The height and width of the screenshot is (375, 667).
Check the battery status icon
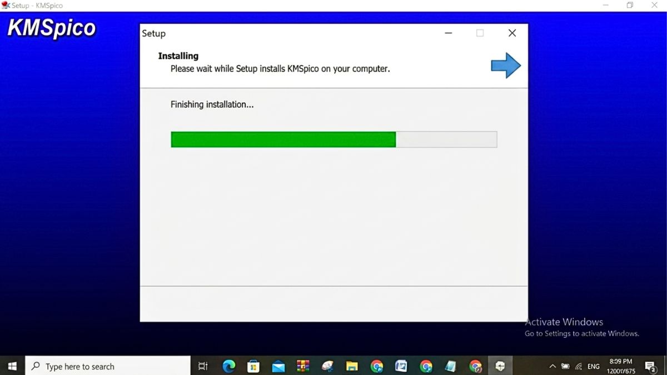(x=565, y=366)
